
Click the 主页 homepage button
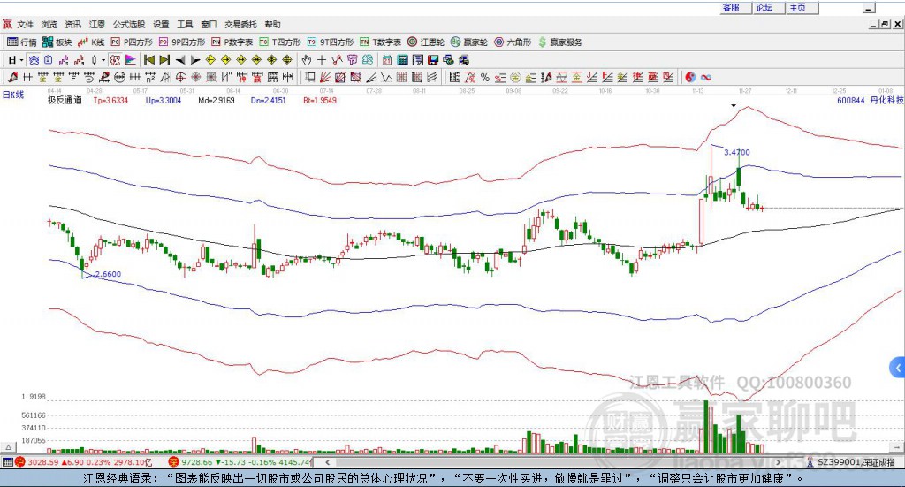pyautogui.click(x=797, y=7)
